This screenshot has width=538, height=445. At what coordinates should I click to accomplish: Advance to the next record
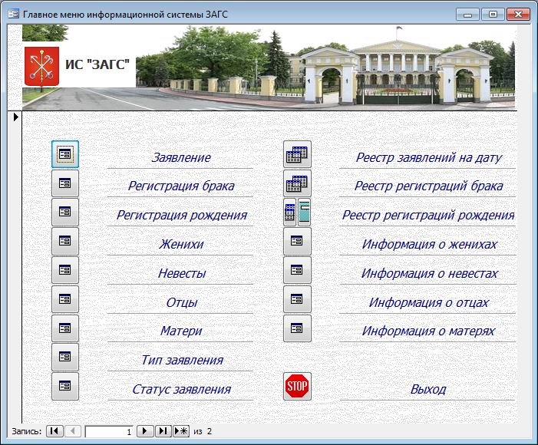pyautogui.click(x=146, y=431)
